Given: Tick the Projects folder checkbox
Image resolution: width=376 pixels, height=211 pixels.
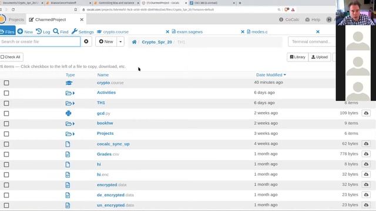Looking at the screenshot, I should [x=6, y=134].
